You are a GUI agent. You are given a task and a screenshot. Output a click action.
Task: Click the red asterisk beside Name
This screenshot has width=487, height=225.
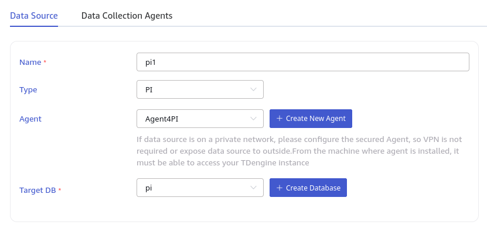pyautogui.click(x=45, y=62)
